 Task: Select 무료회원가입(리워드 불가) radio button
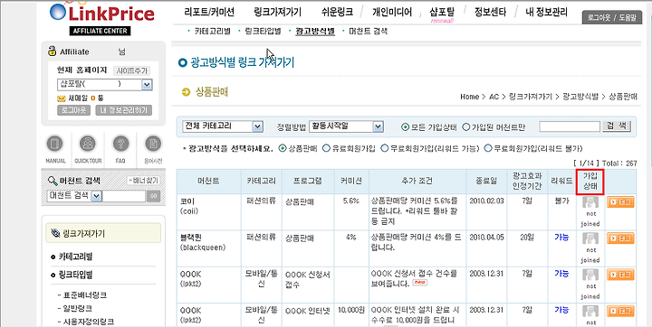coord(488,148)
